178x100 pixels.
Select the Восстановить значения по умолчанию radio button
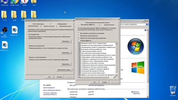(79, 33)
